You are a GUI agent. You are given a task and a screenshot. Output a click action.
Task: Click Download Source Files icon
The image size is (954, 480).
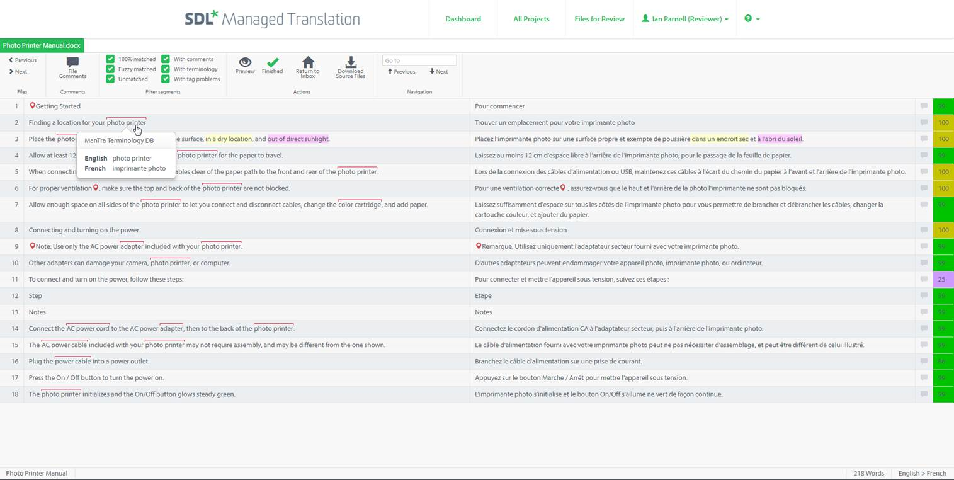[x=351, y=62]
